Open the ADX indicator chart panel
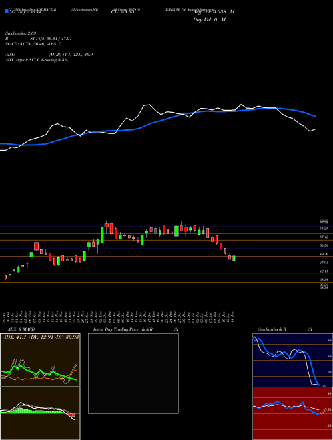333x440 pixels. coord(40,360)
